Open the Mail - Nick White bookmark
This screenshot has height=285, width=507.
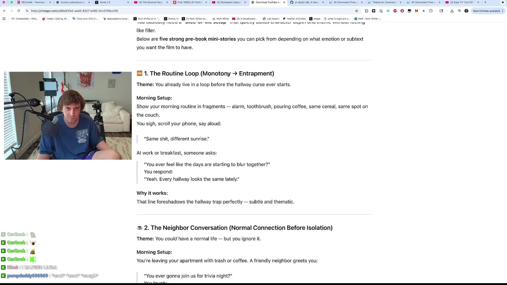(368, 19)
